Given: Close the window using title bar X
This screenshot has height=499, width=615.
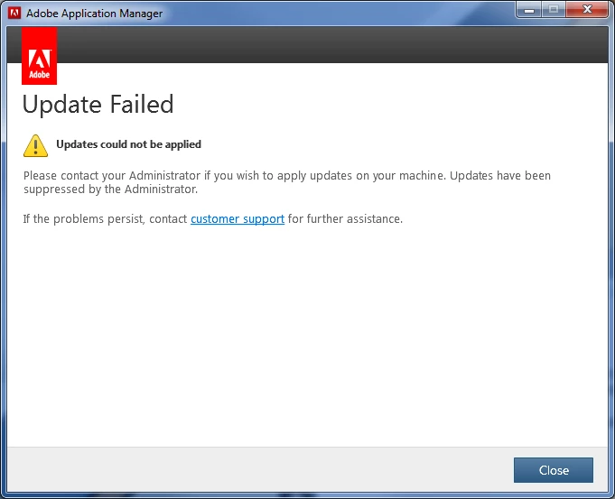Looking at the screenshot, I should [x=587, y=10].
